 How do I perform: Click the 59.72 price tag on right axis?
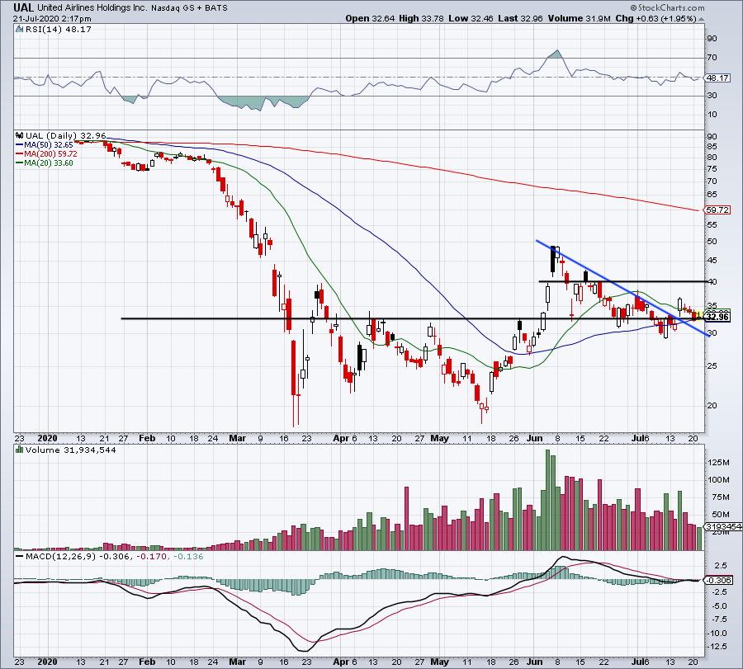pyautogui.click(x=717, y=210)
